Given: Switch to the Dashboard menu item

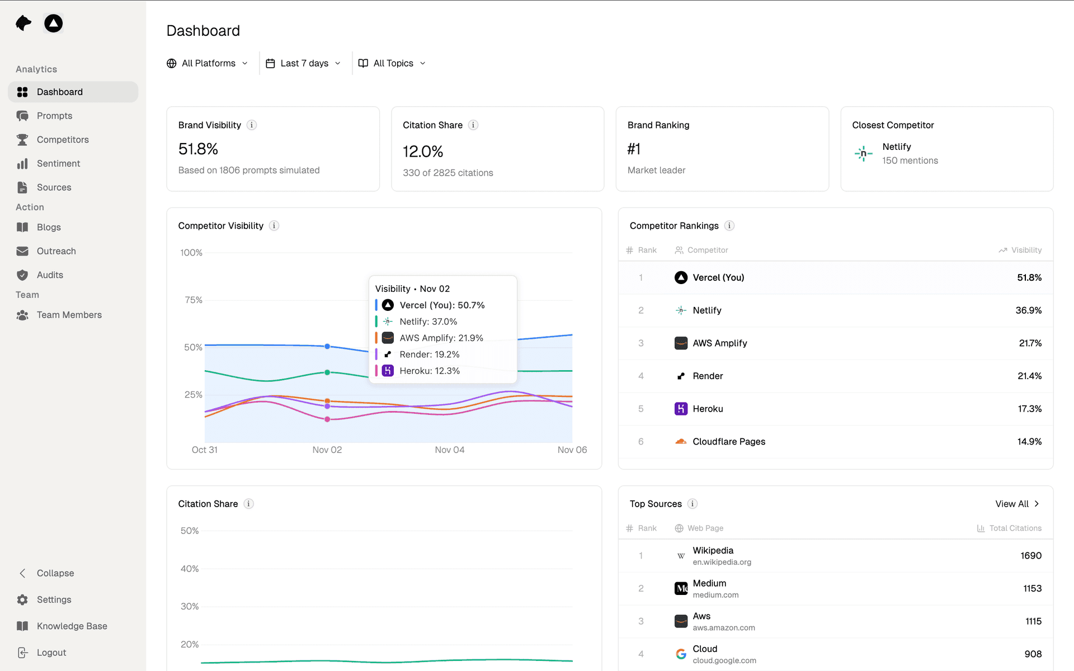Looking at the screenshot, I should tap(60, 92).
